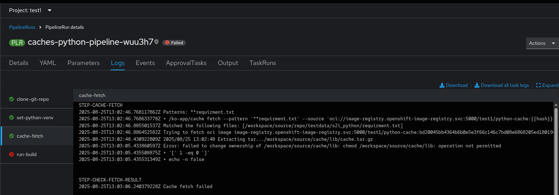The height and width of the screenshot is (195, 559).
Task: Click green check icon for set-python-venv
Action: [12, 117]
